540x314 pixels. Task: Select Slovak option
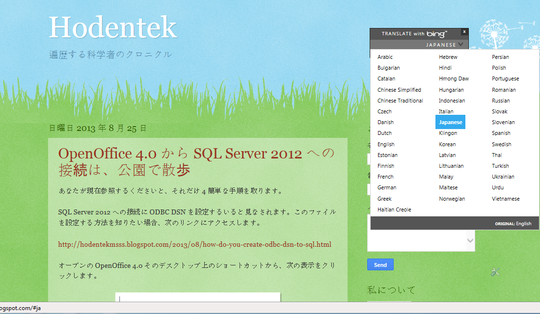pos(500,111)
